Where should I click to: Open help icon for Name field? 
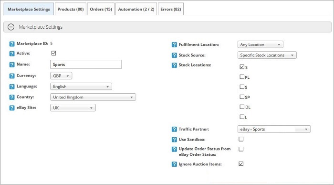[12, 65]
